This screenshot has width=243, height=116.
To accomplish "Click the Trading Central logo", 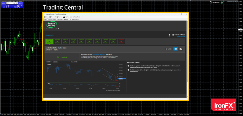I will point(52,25).
